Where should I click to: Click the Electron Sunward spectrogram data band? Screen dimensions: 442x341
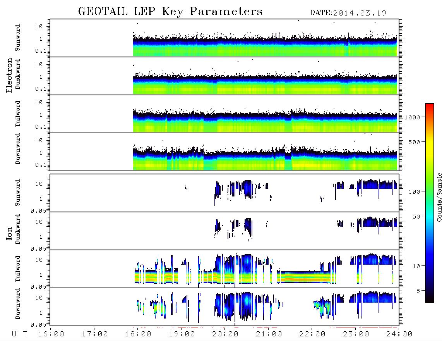click(265, 46)
